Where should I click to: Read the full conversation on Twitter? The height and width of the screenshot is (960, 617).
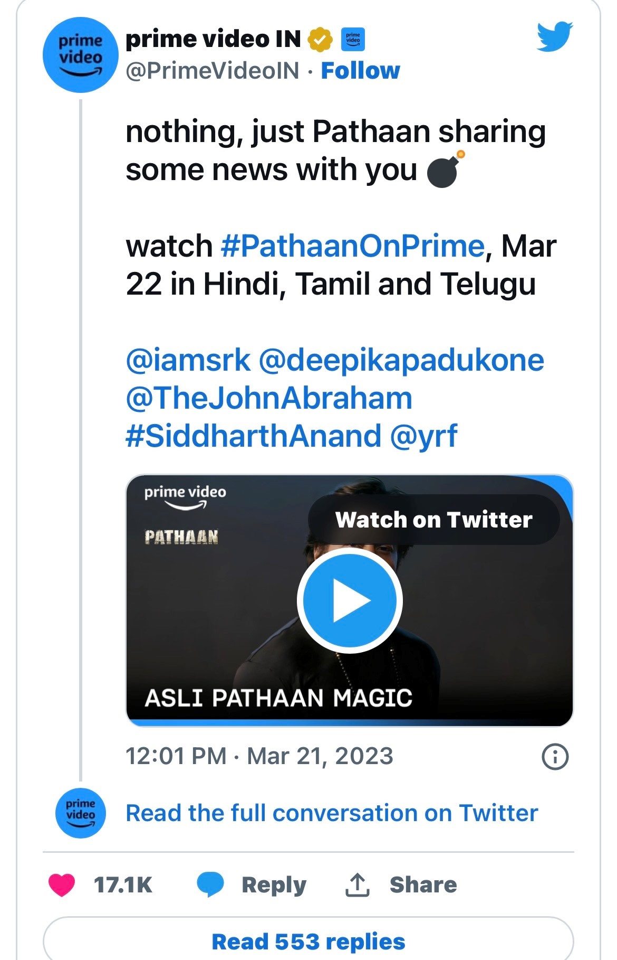[332, 813]
